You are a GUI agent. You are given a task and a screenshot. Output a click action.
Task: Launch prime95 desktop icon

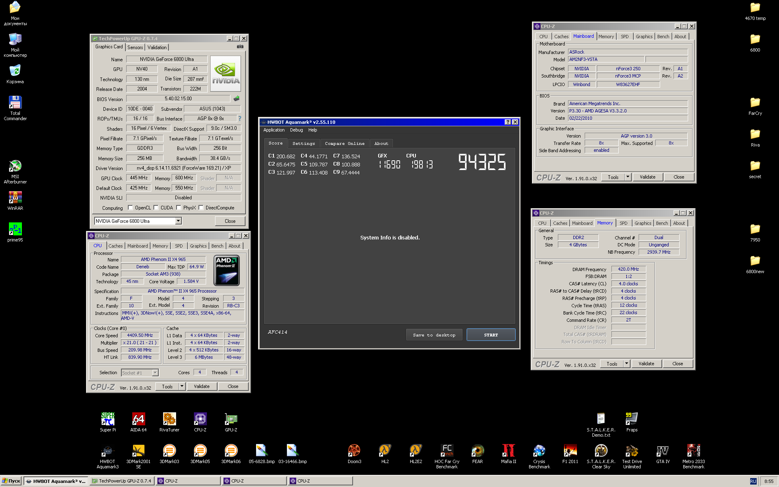[15, 232]
